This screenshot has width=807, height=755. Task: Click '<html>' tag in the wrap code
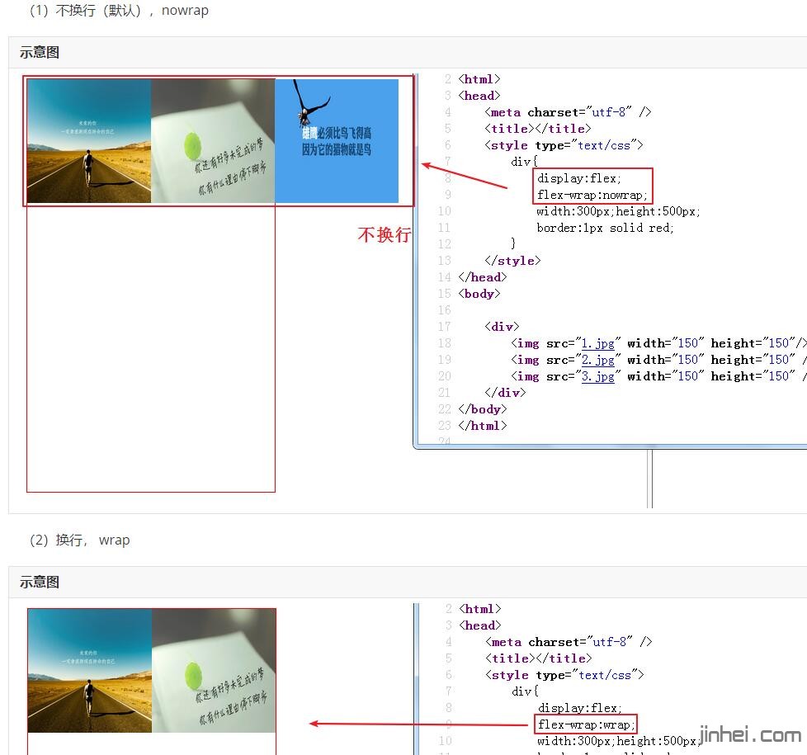pyautogui.click(x=480, y=609)
